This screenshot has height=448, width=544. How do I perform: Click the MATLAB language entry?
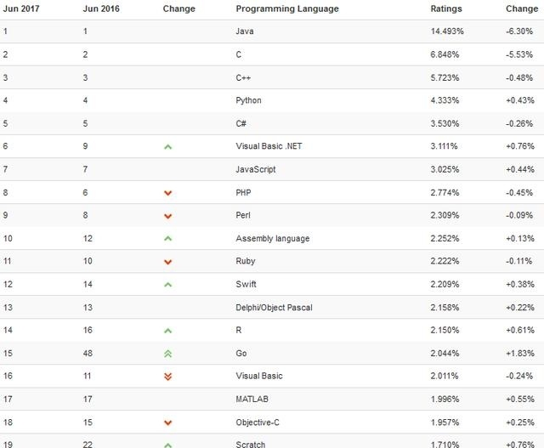[x=252, y=399]
